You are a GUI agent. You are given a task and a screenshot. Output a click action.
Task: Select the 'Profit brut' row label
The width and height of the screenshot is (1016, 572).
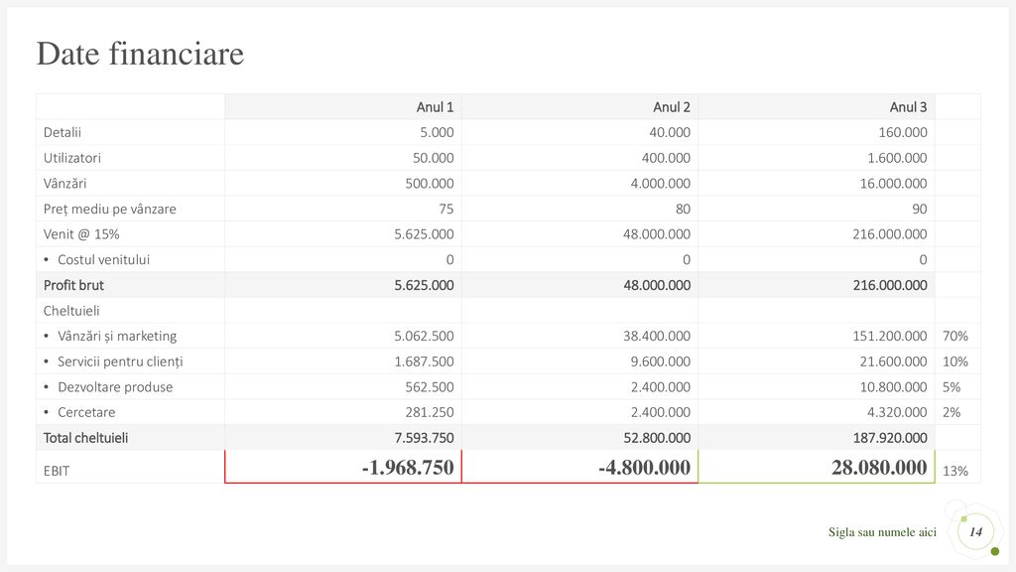73,285
